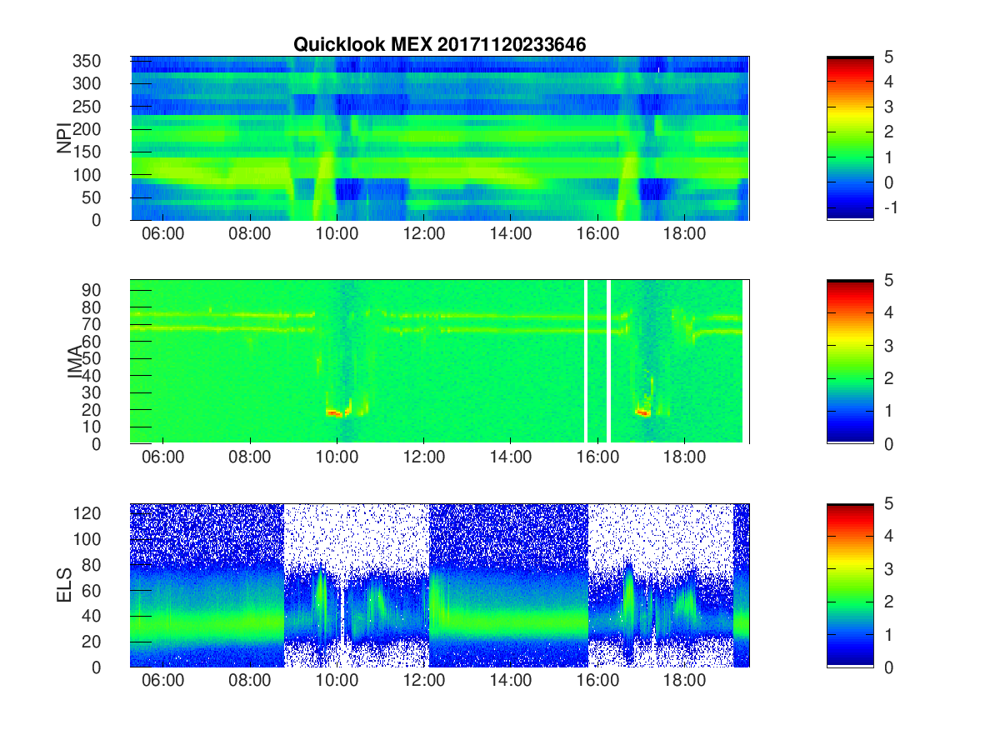The image size is (1000, 750).
Task: Click the 08:00 tick under the IMA plot
Action: (x=250, y=457)
